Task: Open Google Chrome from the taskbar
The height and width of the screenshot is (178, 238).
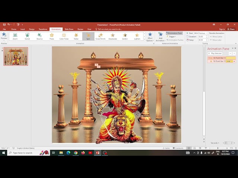Action: point(75,153)
